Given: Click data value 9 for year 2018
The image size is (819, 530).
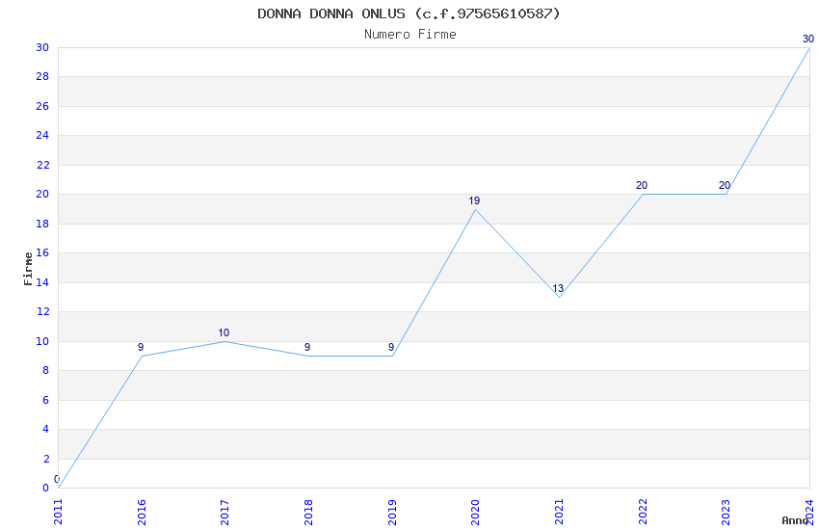Looking at the screenshot, I should pyautogui.click(x=307, y=347).
